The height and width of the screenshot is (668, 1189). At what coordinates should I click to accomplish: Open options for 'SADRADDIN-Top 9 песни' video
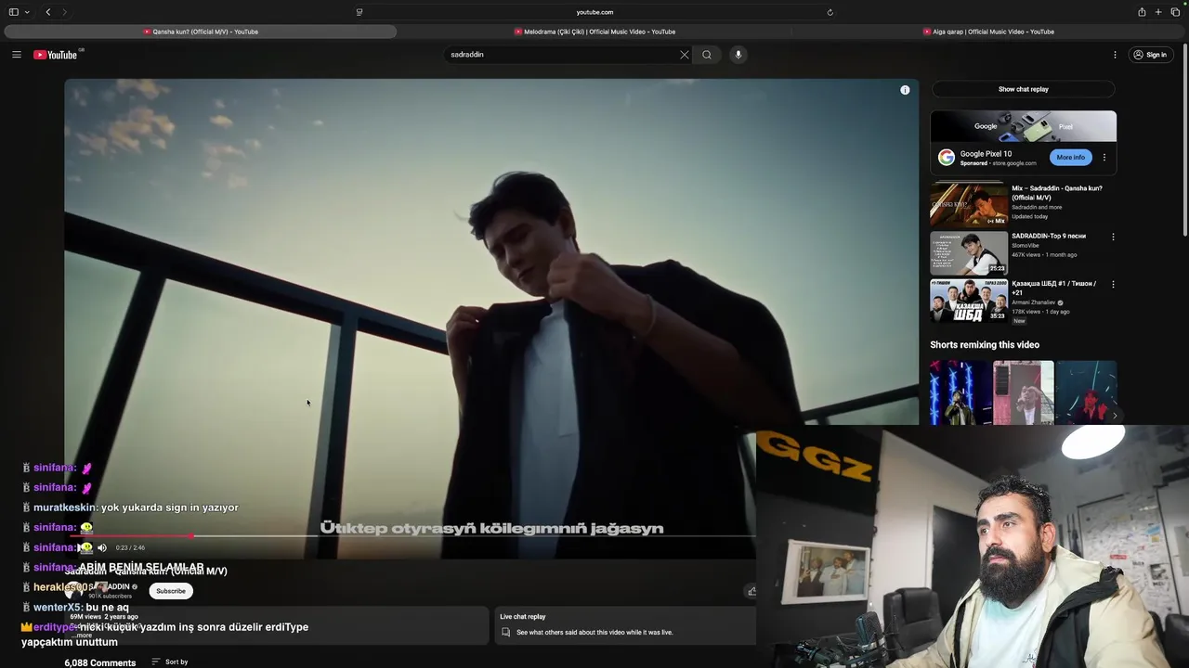pyautogui.click(x=1113, y=237)
